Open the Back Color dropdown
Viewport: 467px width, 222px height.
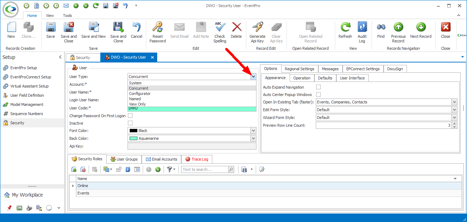[x=253, y=138]
